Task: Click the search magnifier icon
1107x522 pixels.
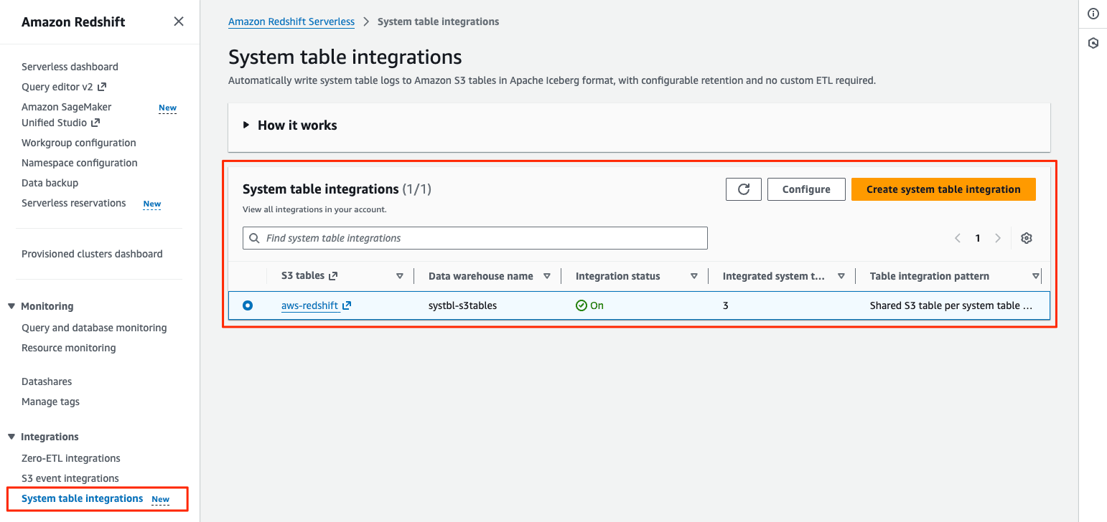Action: coord(254,238)
